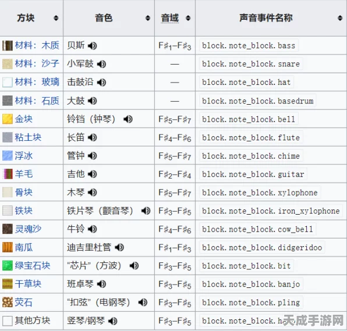Image resolution: width=347 pixels, height=331 pixels.
Task: Click the stone block icon
Action: coord(8,101)
